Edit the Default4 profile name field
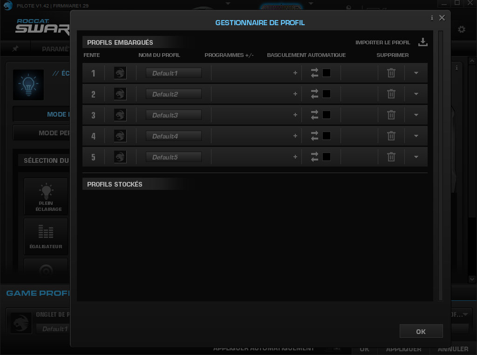 coord(174,136)
